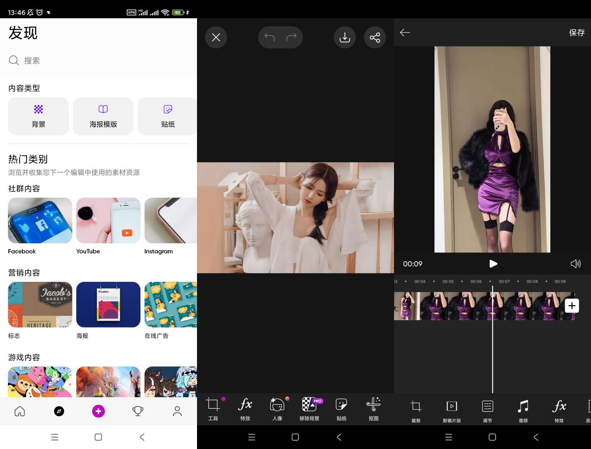Screen dimensions: 591x449
Task: Tap the 移除背景 remove background tool
Action: coord(309,409)
